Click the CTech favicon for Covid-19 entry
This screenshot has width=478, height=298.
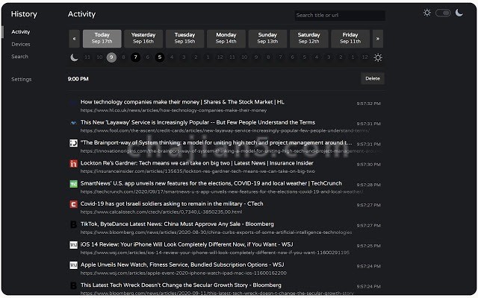[x=73, y=204]
